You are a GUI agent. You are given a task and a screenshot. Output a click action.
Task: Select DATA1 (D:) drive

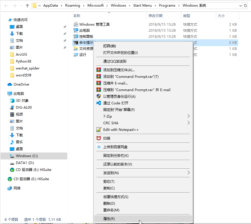pos(25,163)
